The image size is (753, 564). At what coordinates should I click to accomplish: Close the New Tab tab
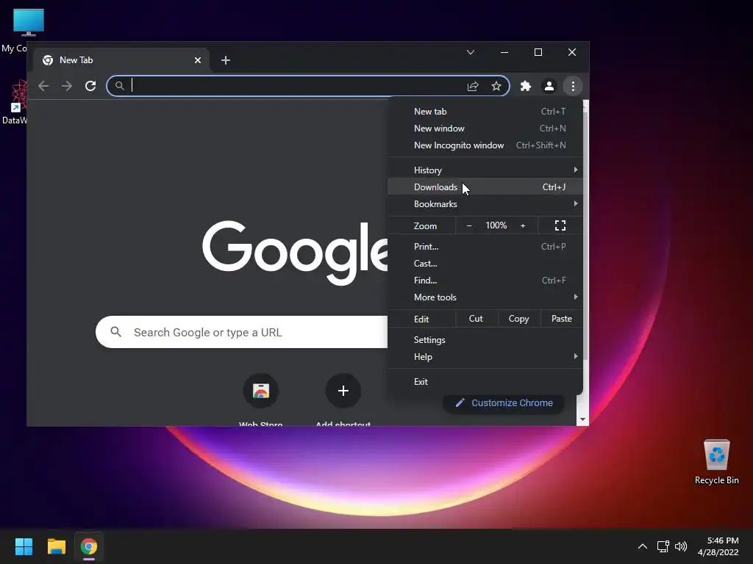coord(197,60)
